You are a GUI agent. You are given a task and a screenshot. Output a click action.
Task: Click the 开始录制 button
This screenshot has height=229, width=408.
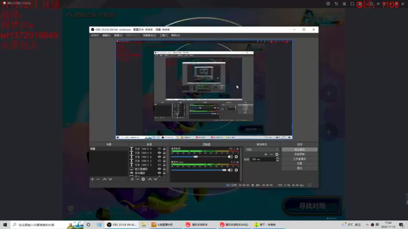[x=299, y=154]
